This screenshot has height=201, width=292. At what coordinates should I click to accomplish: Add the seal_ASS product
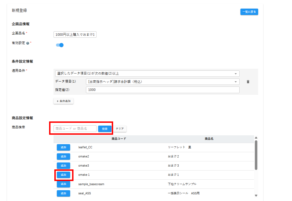coord(63,193)
